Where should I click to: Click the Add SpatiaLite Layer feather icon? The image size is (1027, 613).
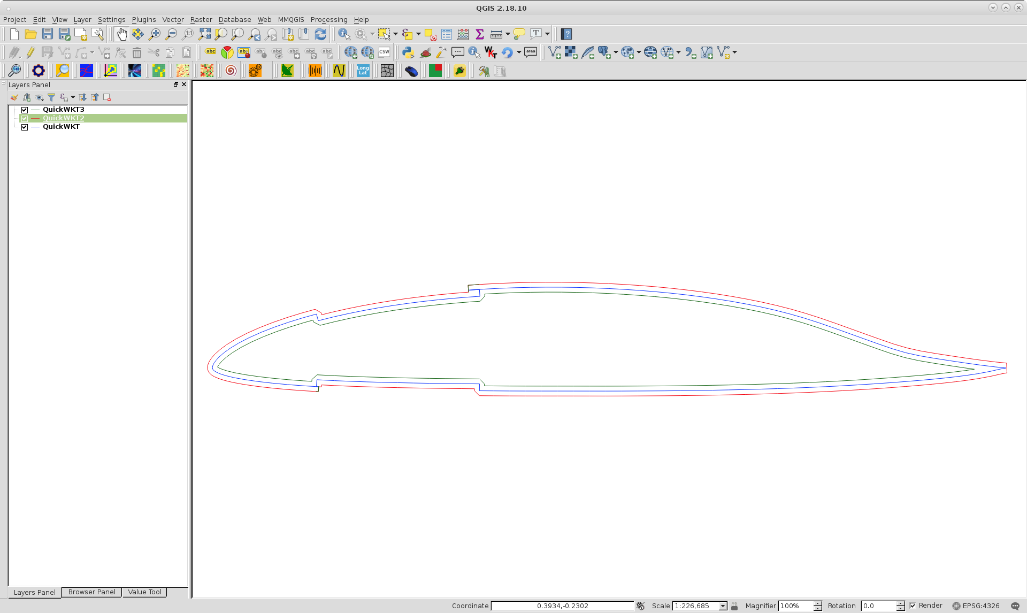point(588,52)
